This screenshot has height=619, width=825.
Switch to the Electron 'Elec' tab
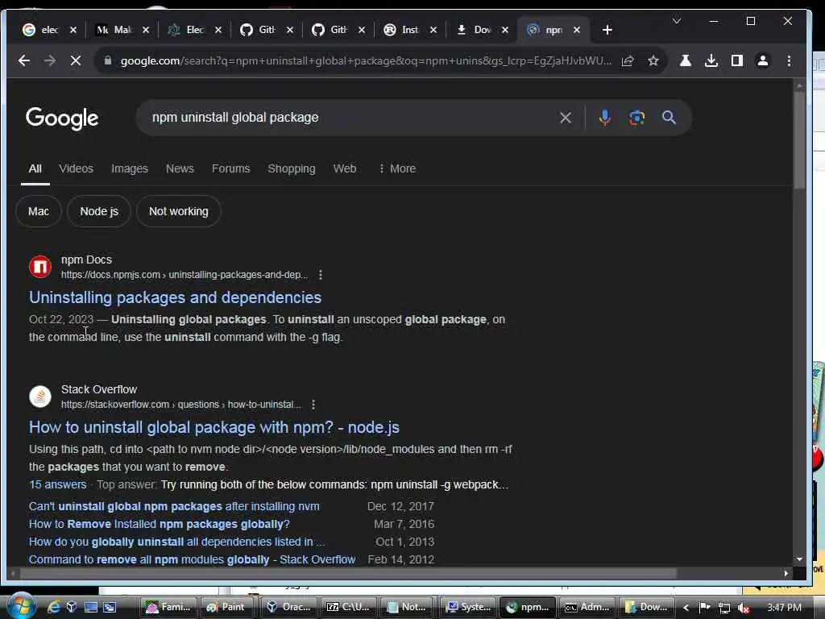coord(186,30)
